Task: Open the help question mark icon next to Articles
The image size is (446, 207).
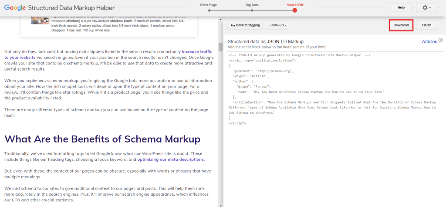Action: pos(441,40)
